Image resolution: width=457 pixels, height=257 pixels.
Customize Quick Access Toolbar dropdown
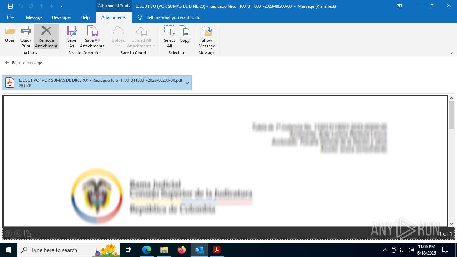point(62,6)
